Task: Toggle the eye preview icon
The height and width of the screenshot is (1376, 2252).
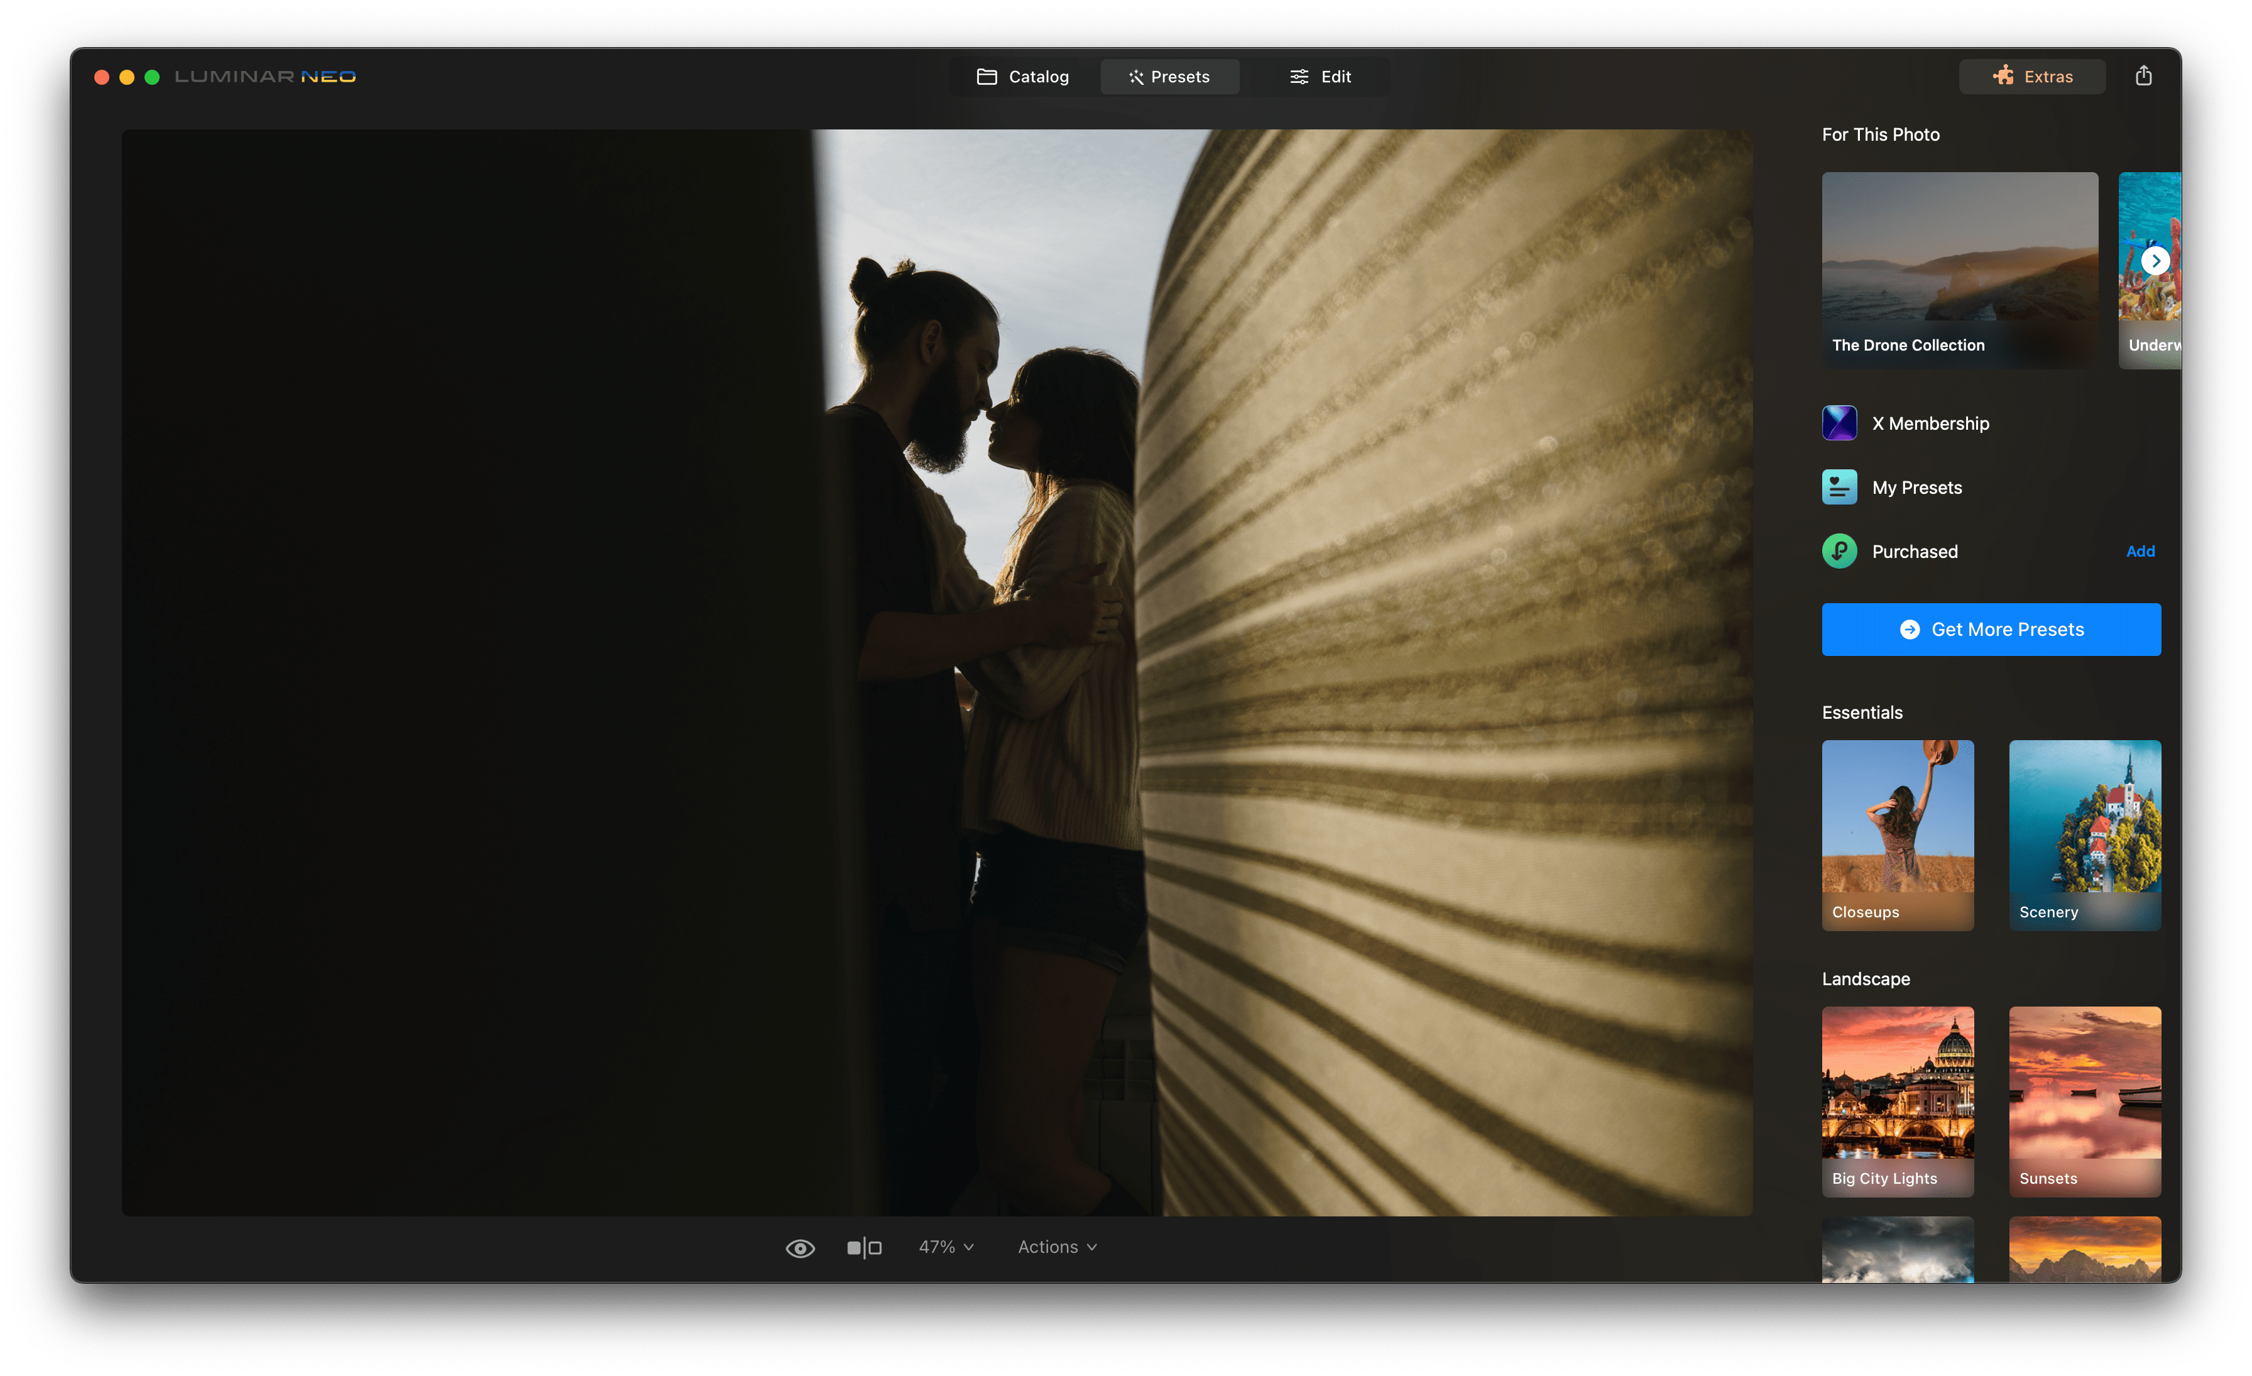Action: pyautogui.click(x=800, y=1248)
